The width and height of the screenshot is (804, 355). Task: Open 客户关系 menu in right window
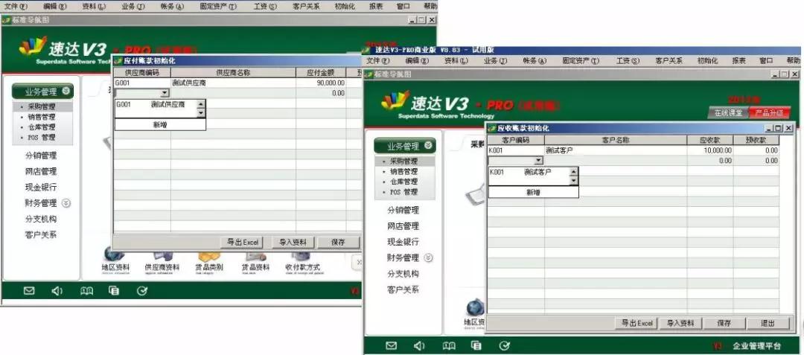pyautogui.click(x=669, y=60)
